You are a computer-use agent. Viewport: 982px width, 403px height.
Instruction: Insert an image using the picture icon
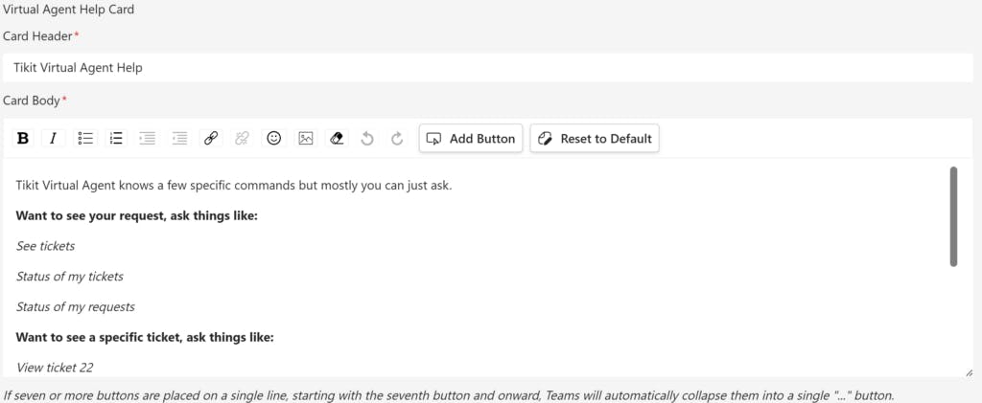[x=305, y=139]
